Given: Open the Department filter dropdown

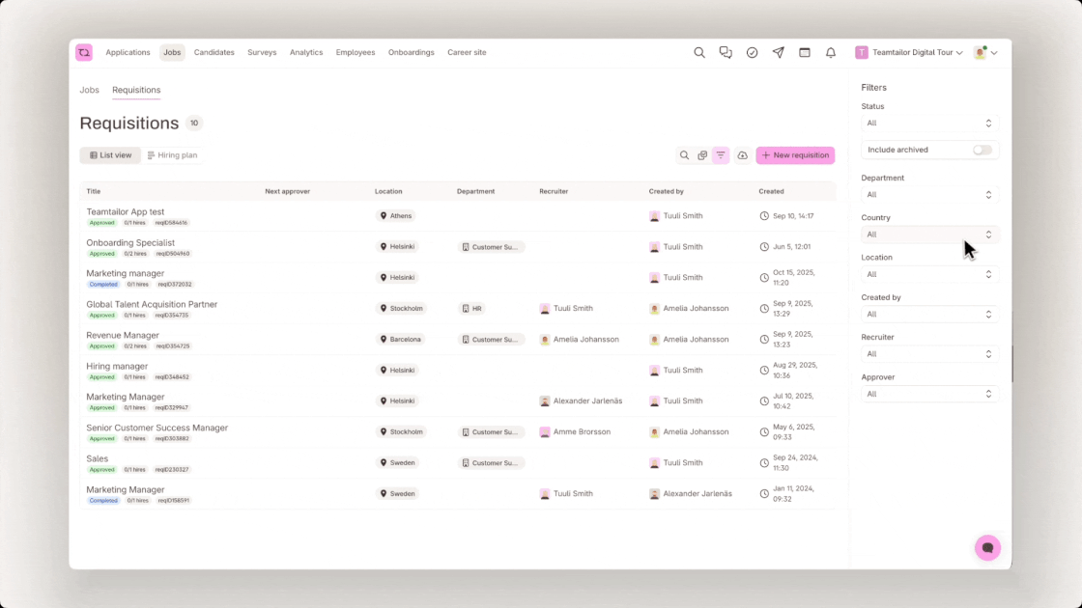Looking at the screenshot, I should pos(929,195).
